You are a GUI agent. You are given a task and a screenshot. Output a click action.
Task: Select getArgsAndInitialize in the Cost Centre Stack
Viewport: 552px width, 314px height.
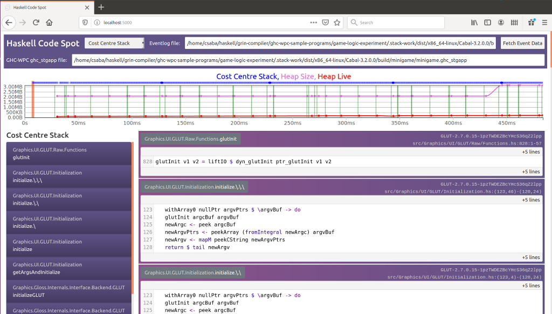coord(68,268)
